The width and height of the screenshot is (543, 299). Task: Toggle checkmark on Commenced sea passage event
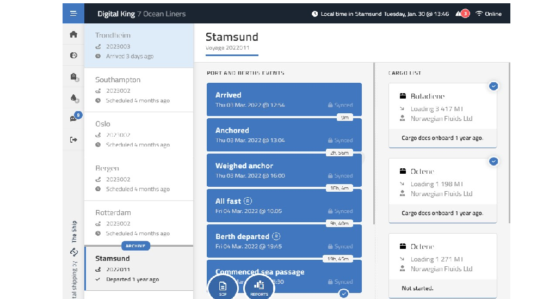[343, 294]
